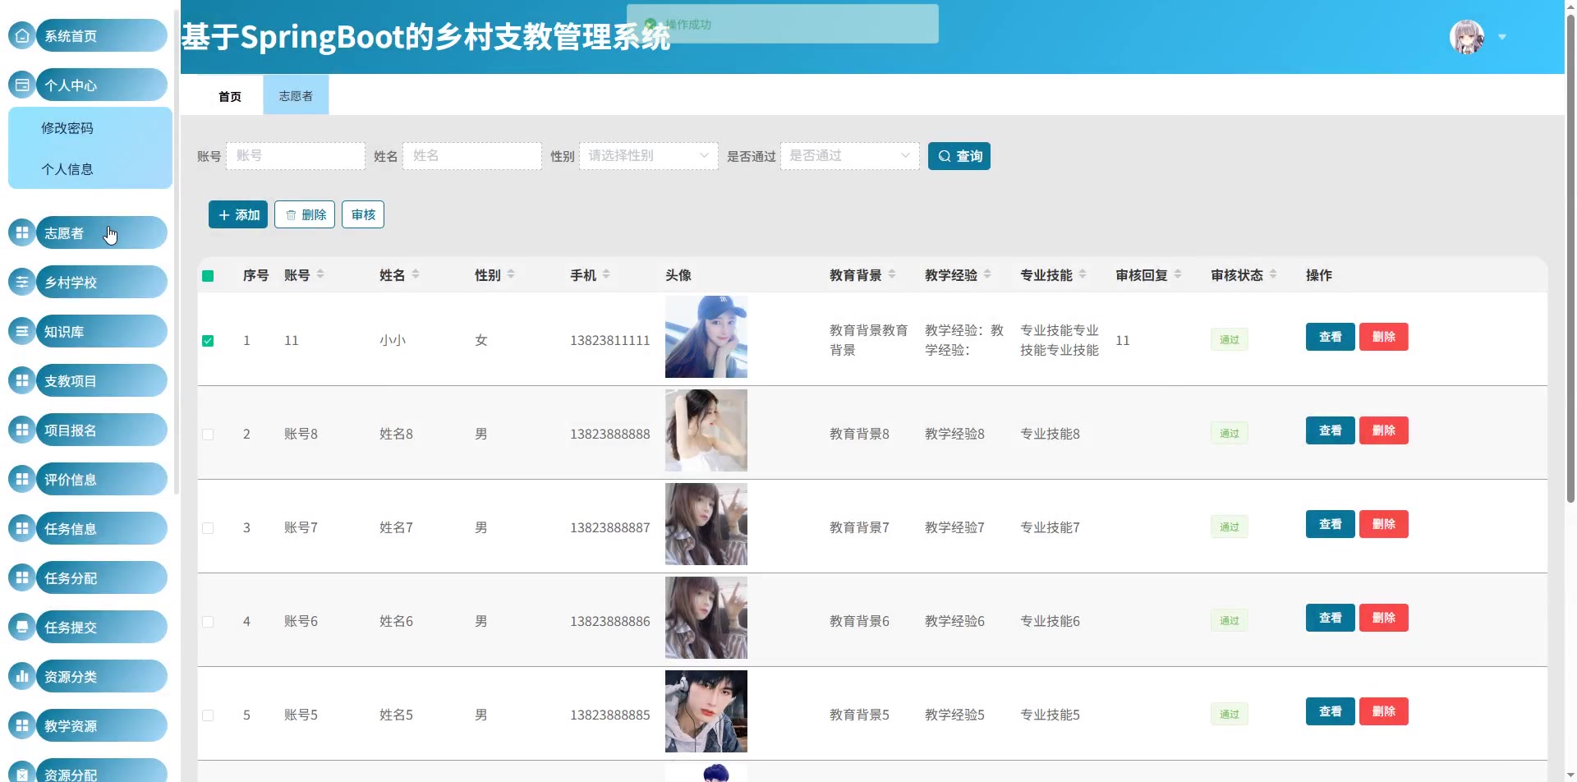Screen dimensions: 1577x782
Task: Check the row checkbox for 账号7
Action: click(x=208, y=528)
